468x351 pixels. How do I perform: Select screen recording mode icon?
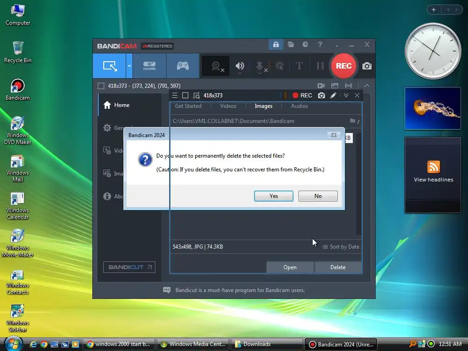pos(110,66)
